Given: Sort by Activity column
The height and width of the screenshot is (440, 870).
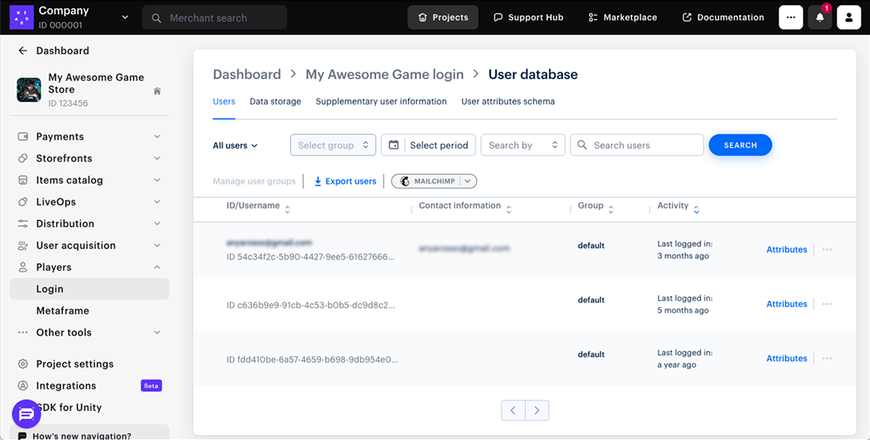Looking at the screenshot, I should pyautogui.click(x=696, y=209).
